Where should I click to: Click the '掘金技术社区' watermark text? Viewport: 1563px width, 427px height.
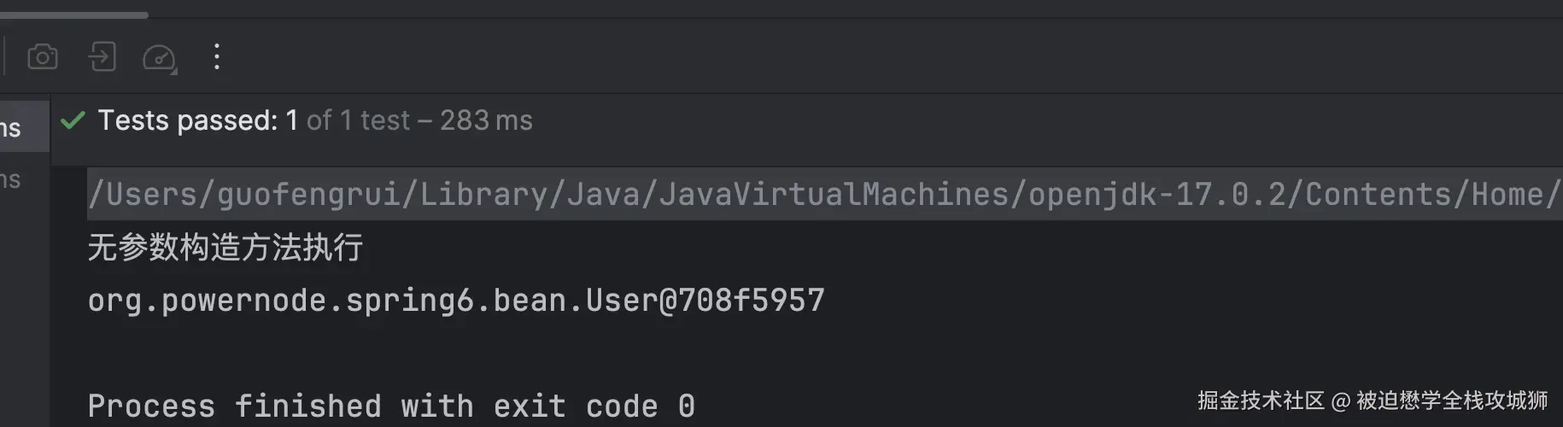[1261, 401]
